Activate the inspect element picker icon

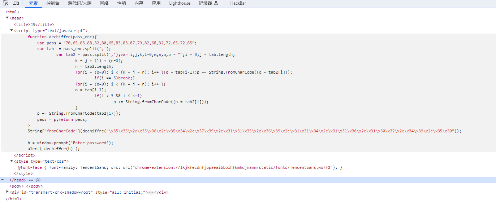tap(6, 3)
